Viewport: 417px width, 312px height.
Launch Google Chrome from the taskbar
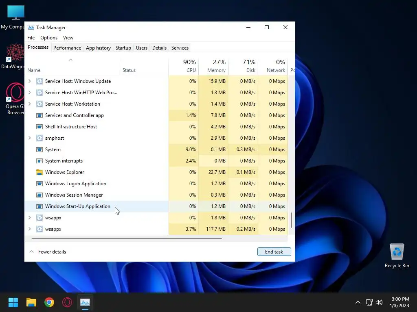tap(49, 302)
